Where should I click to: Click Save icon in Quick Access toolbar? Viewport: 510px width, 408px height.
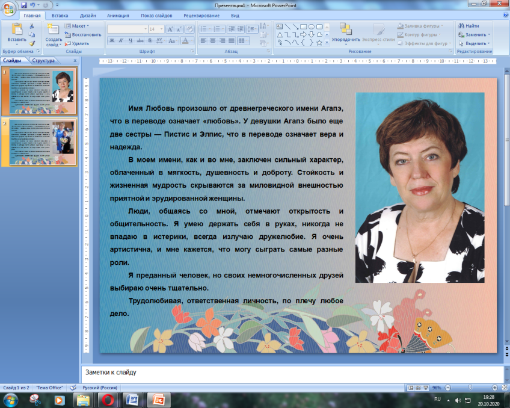click(23, 5)
